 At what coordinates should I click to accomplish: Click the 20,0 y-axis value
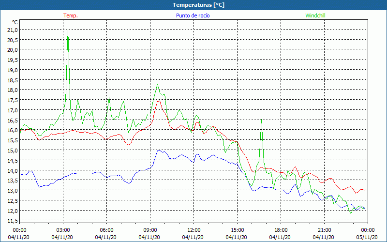[13, 50]
